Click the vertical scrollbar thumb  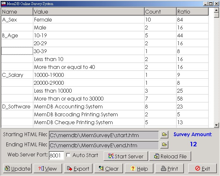pyautogui.click(x=216, y=15)
